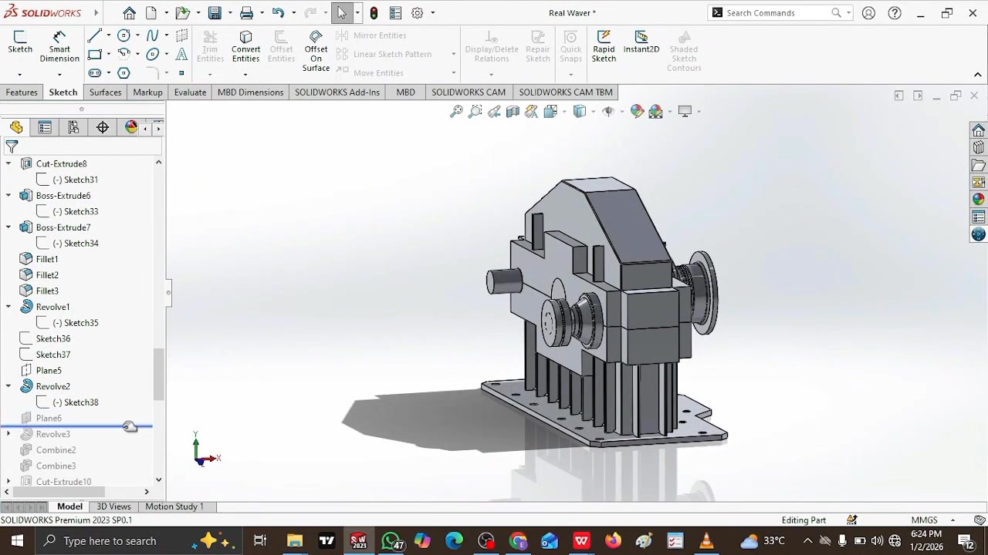Select Fillet2 in the feature tree

47,275
